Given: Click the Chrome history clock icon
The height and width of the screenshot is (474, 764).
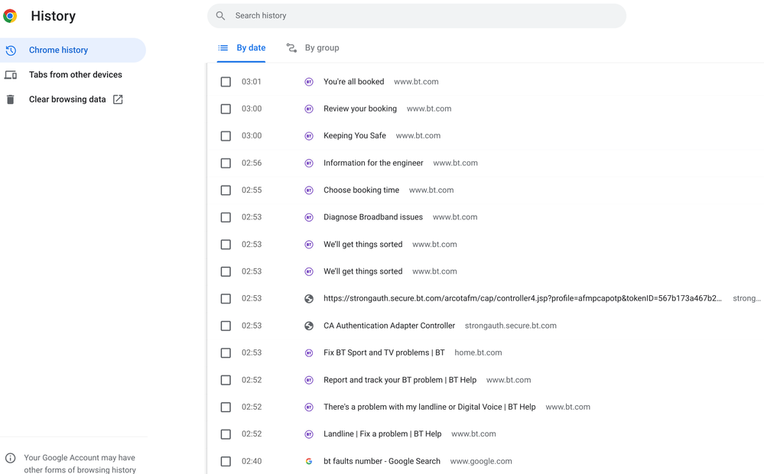Looking at the screenshot, I should point(11,50).
